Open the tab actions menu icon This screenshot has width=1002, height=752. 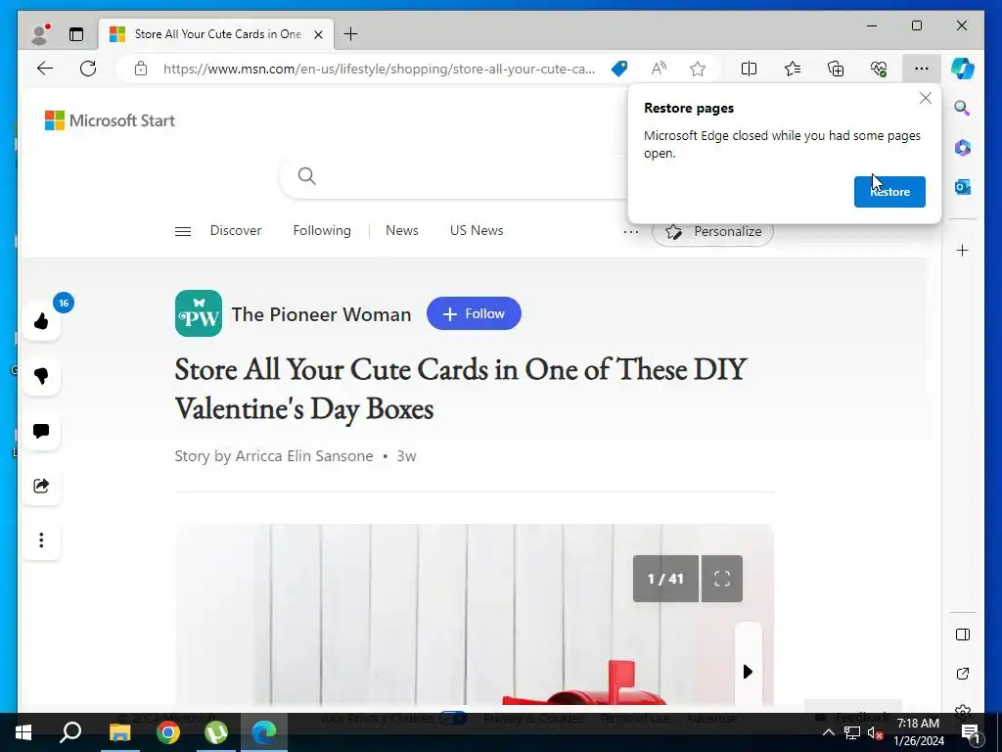coord(76,34)
